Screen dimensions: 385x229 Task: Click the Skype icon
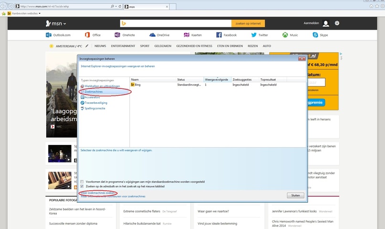coord(315,35)
